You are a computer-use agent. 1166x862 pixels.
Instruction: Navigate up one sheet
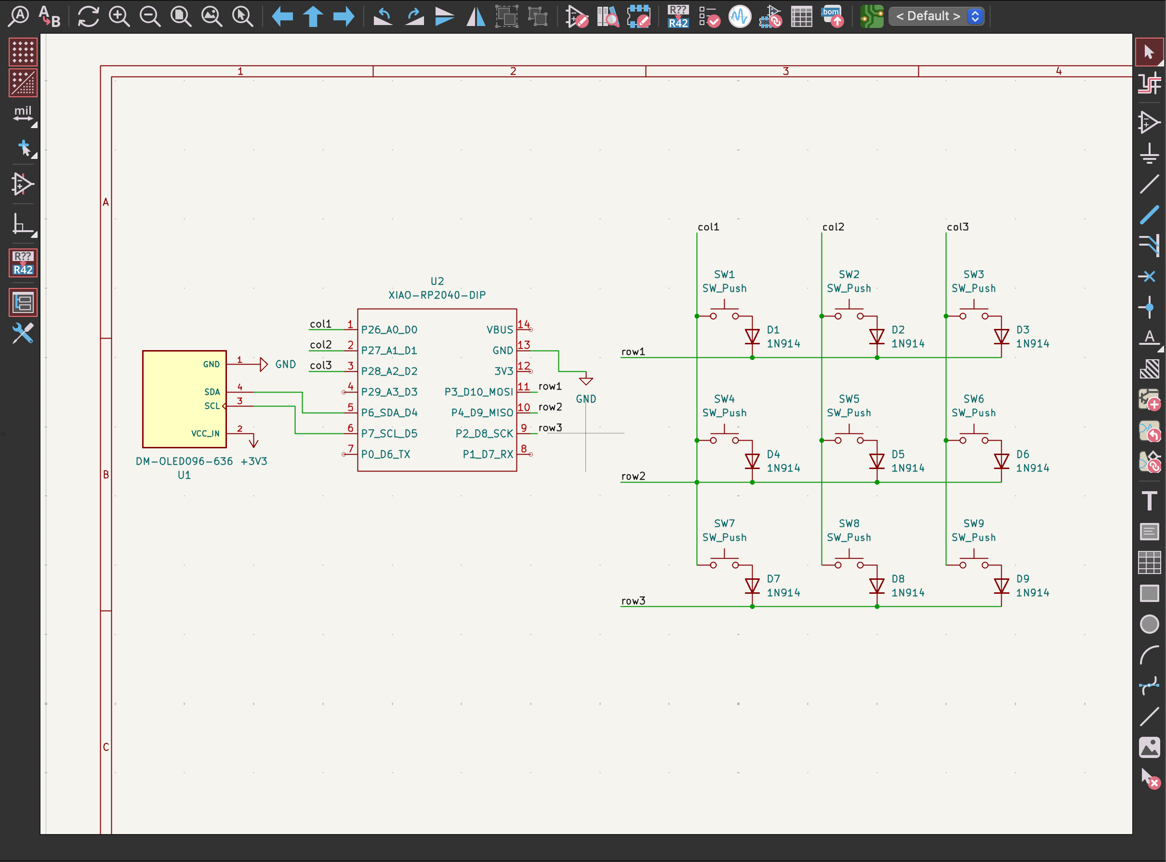coord(313,16)
